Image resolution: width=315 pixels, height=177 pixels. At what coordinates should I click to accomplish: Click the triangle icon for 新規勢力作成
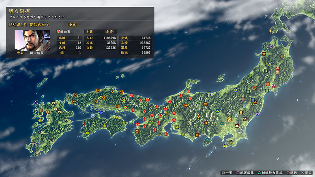[260, 172]
